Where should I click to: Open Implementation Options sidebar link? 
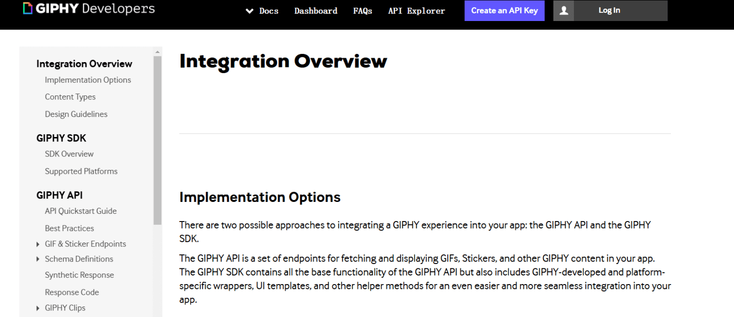point(88,80)
